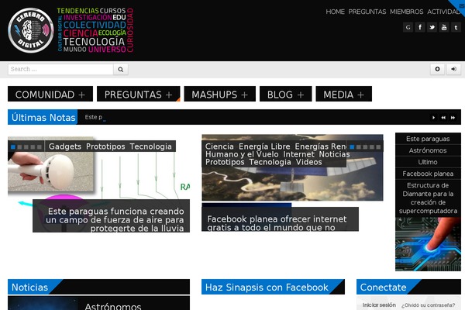465x310 pixels.
Task: Expand the MEDIA menu
Action: point(343,94)
